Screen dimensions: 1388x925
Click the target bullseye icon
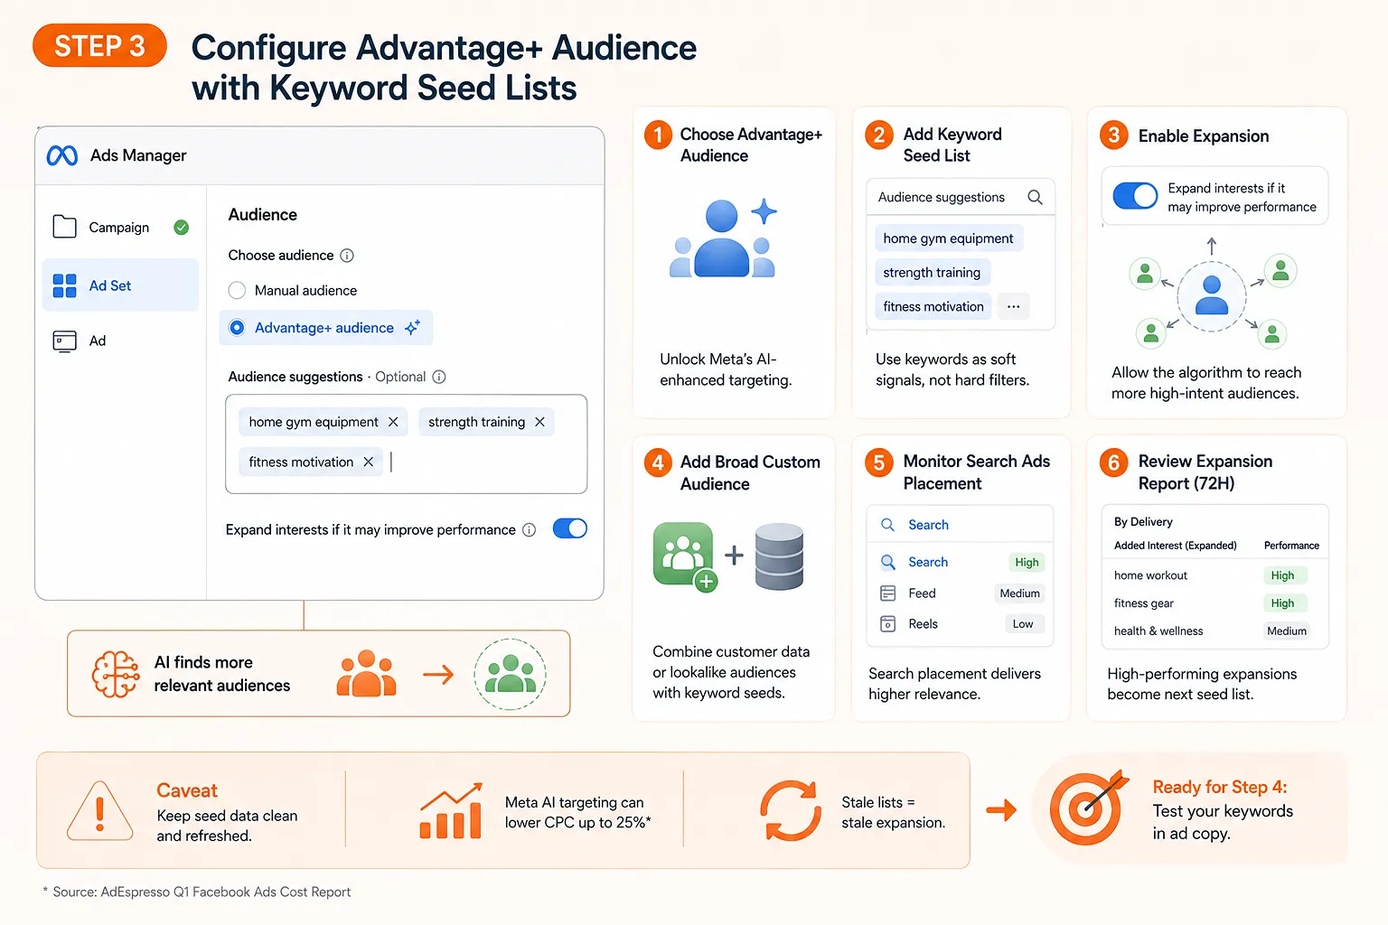[x=1089, y=807]
